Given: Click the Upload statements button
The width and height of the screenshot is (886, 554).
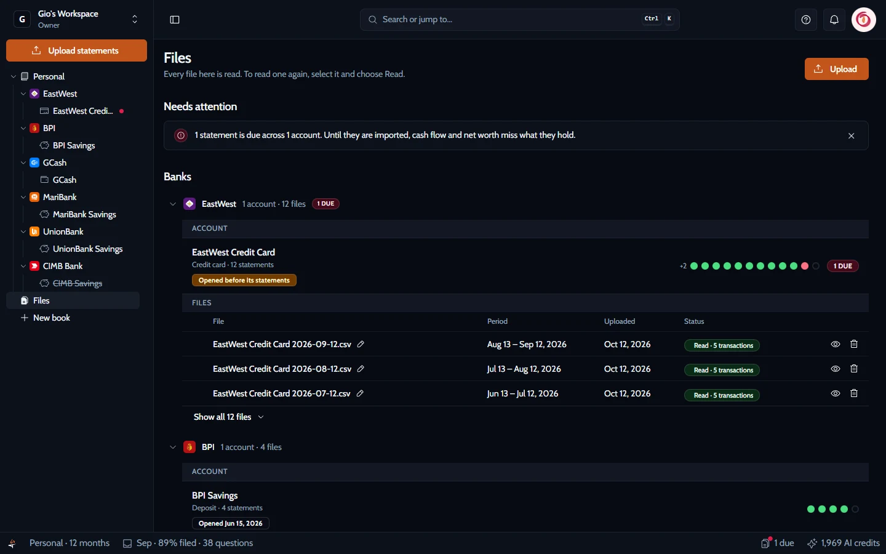Looking at the screenshot, I should tap(76, 50).
